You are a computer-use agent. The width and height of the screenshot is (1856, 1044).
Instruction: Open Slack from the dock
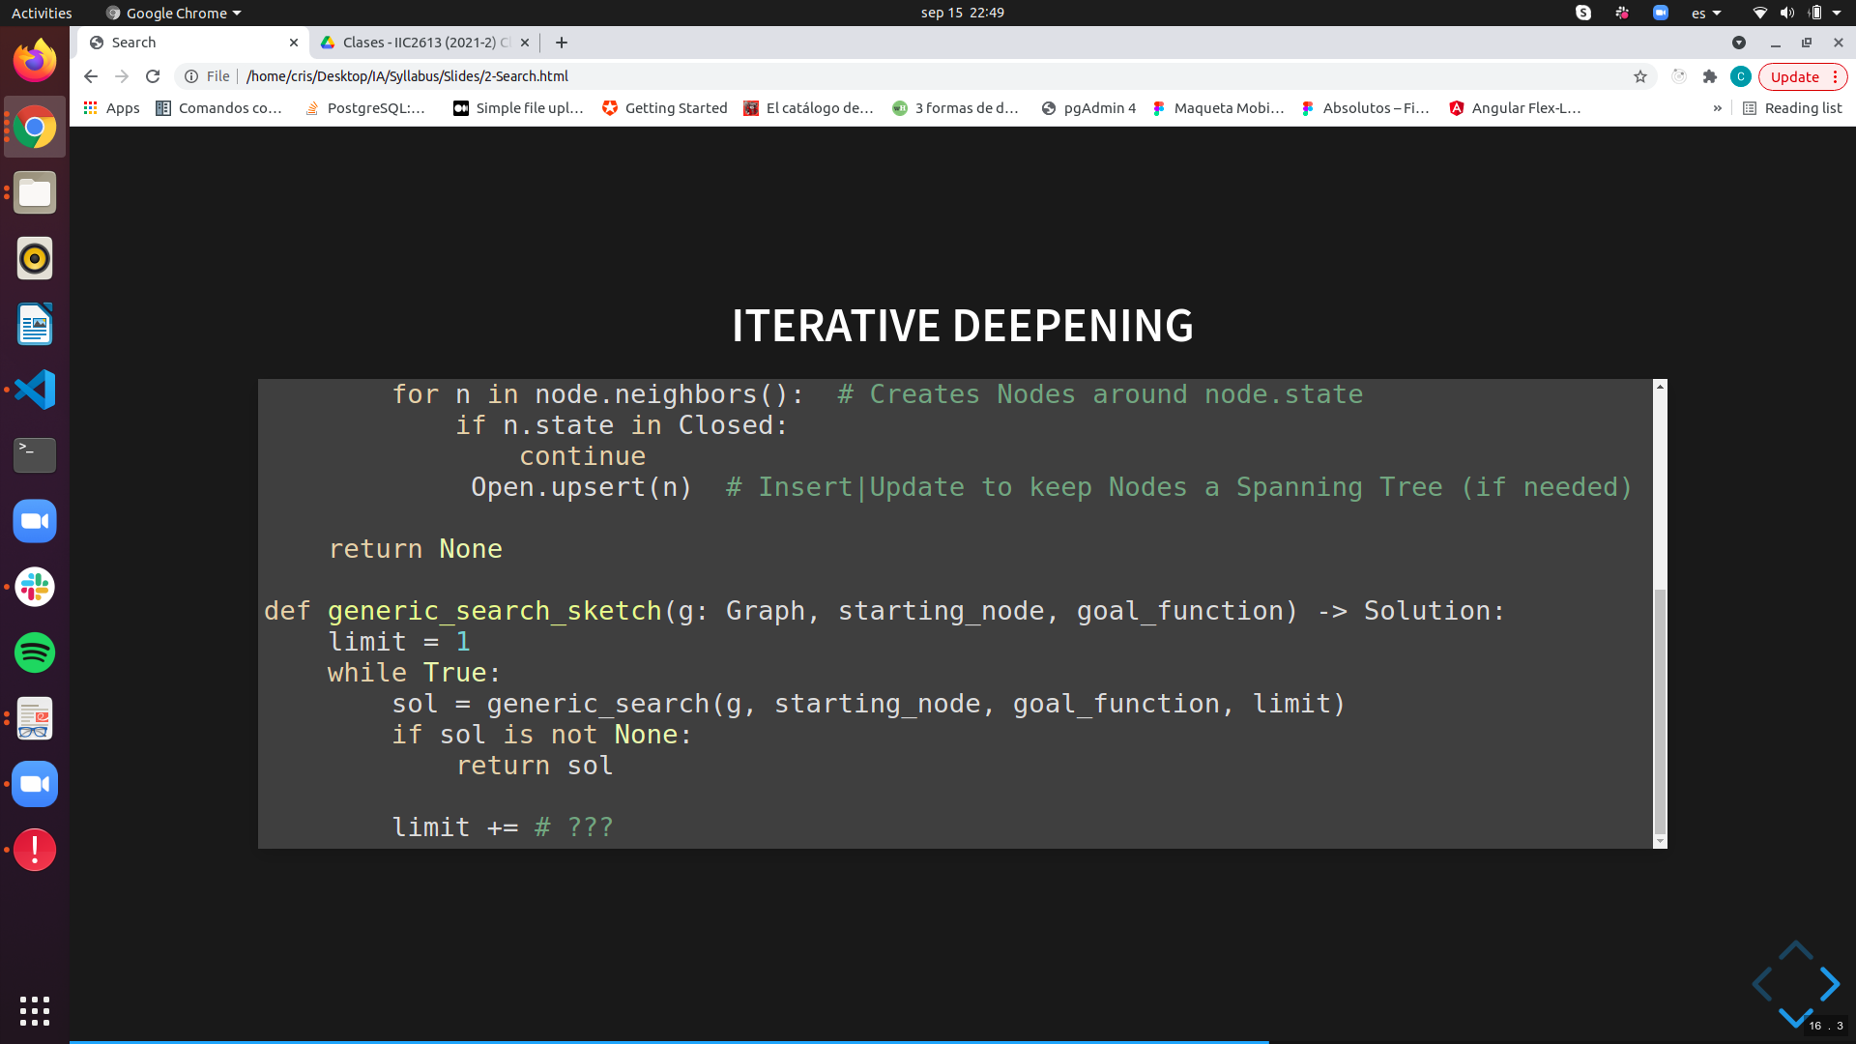(34, 587)
